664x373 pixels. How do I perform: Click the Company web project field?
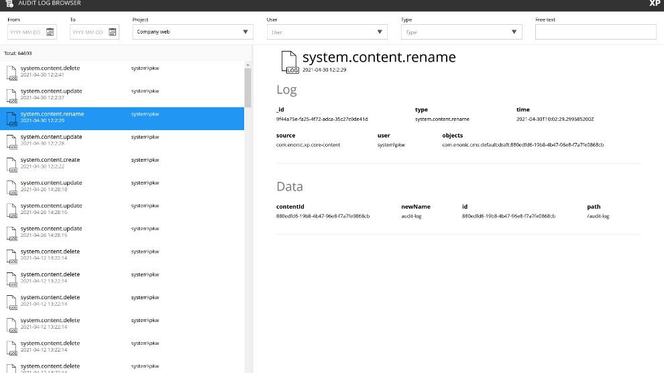[192, 32]
